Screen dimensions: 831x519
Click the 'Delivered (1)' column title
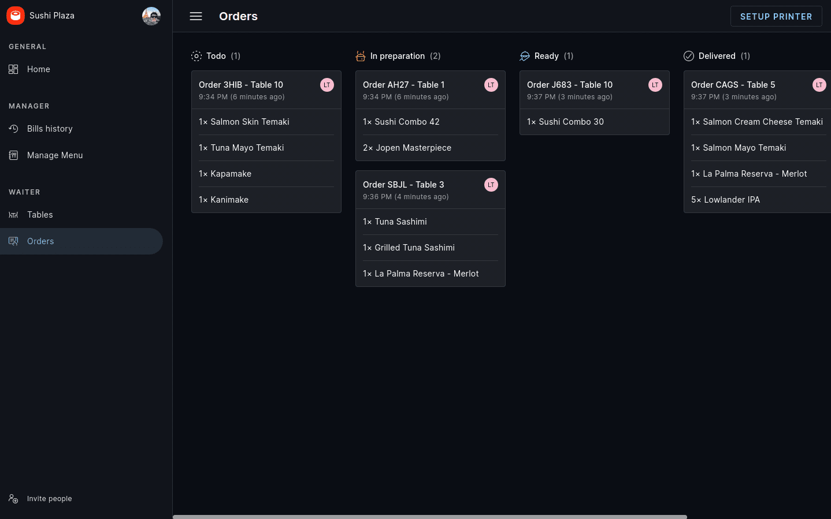pos(725,56)
